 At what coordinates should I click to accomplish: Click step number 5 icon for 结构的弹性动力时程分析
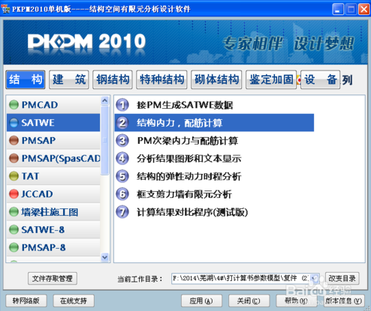[x=122, y=176]
